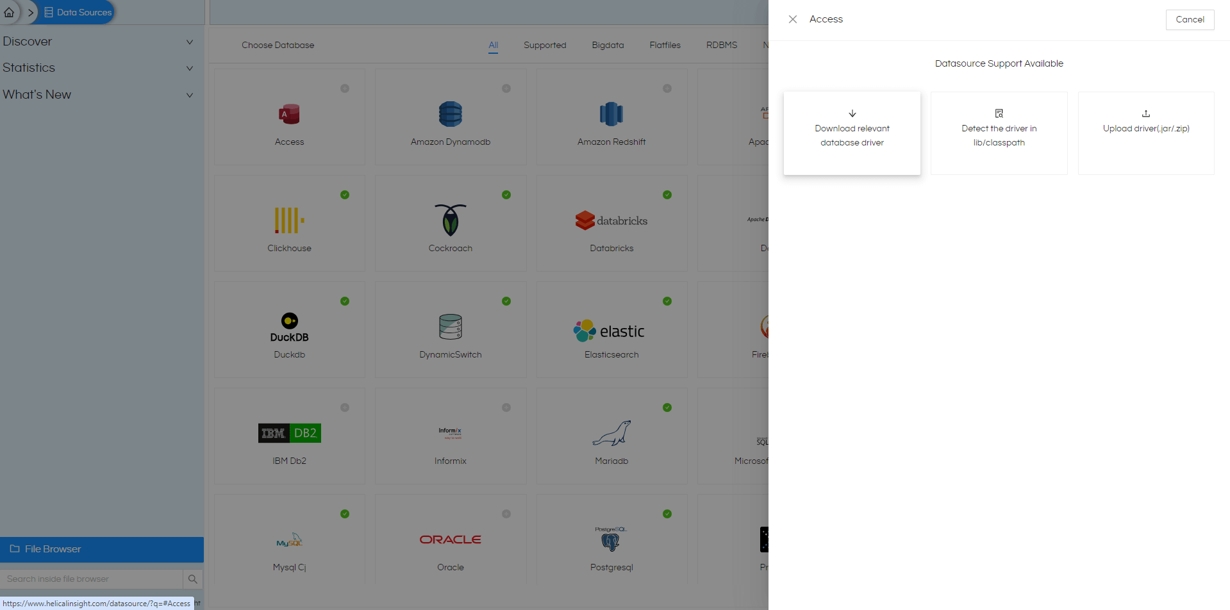Choose Upload driver(.jar/.zip) option
1230x610 pixels.
[x=1146, y=133]
